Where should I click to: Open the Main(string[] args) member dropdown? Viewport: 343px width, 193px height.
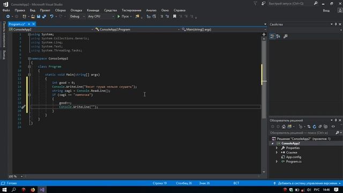223,29
